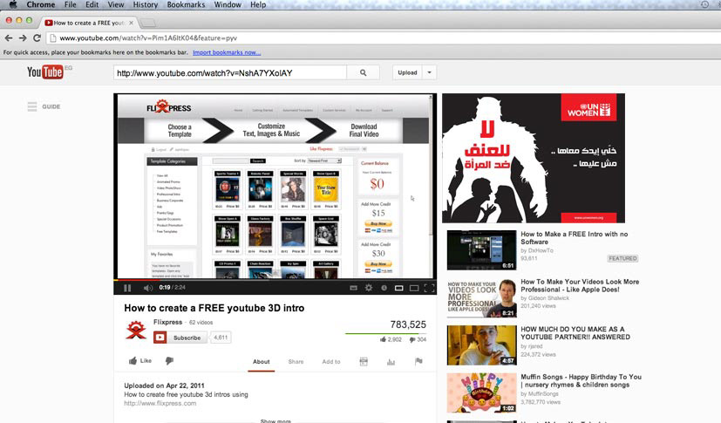Open the History menu
This screenshot has height=423, width=721.
146,4
